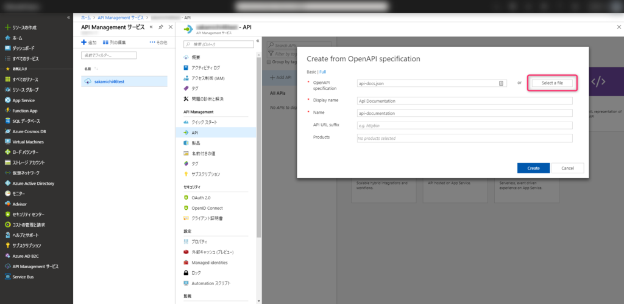The height and width of the screenshot is (304, 624).
Task: Open OpenID Connect menu item
Action: tap(203, 208)
